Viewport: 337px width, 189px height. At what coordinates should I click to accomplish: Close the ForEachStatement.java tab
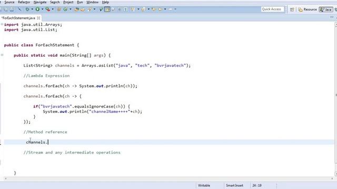pos(38,18)
